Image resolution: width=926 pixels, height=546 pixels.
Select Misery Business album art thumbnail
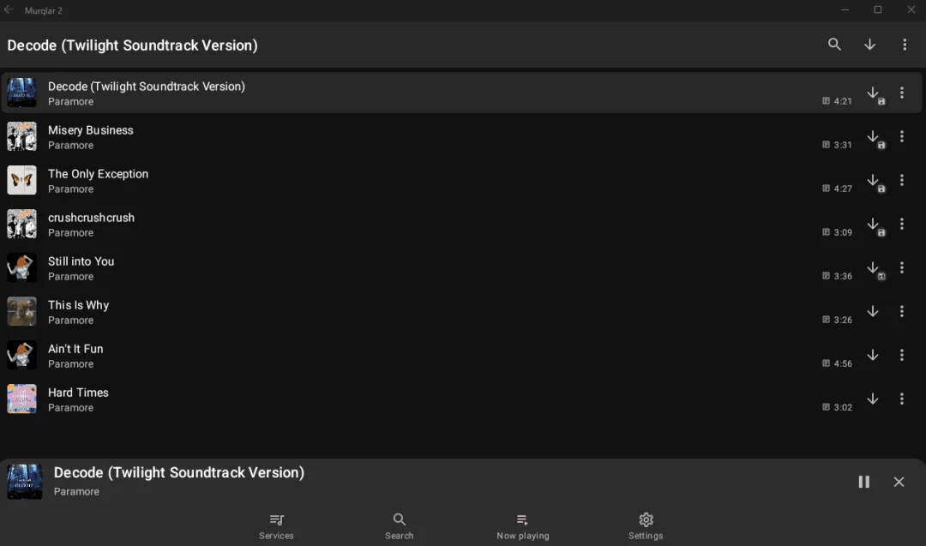(21, 136)
